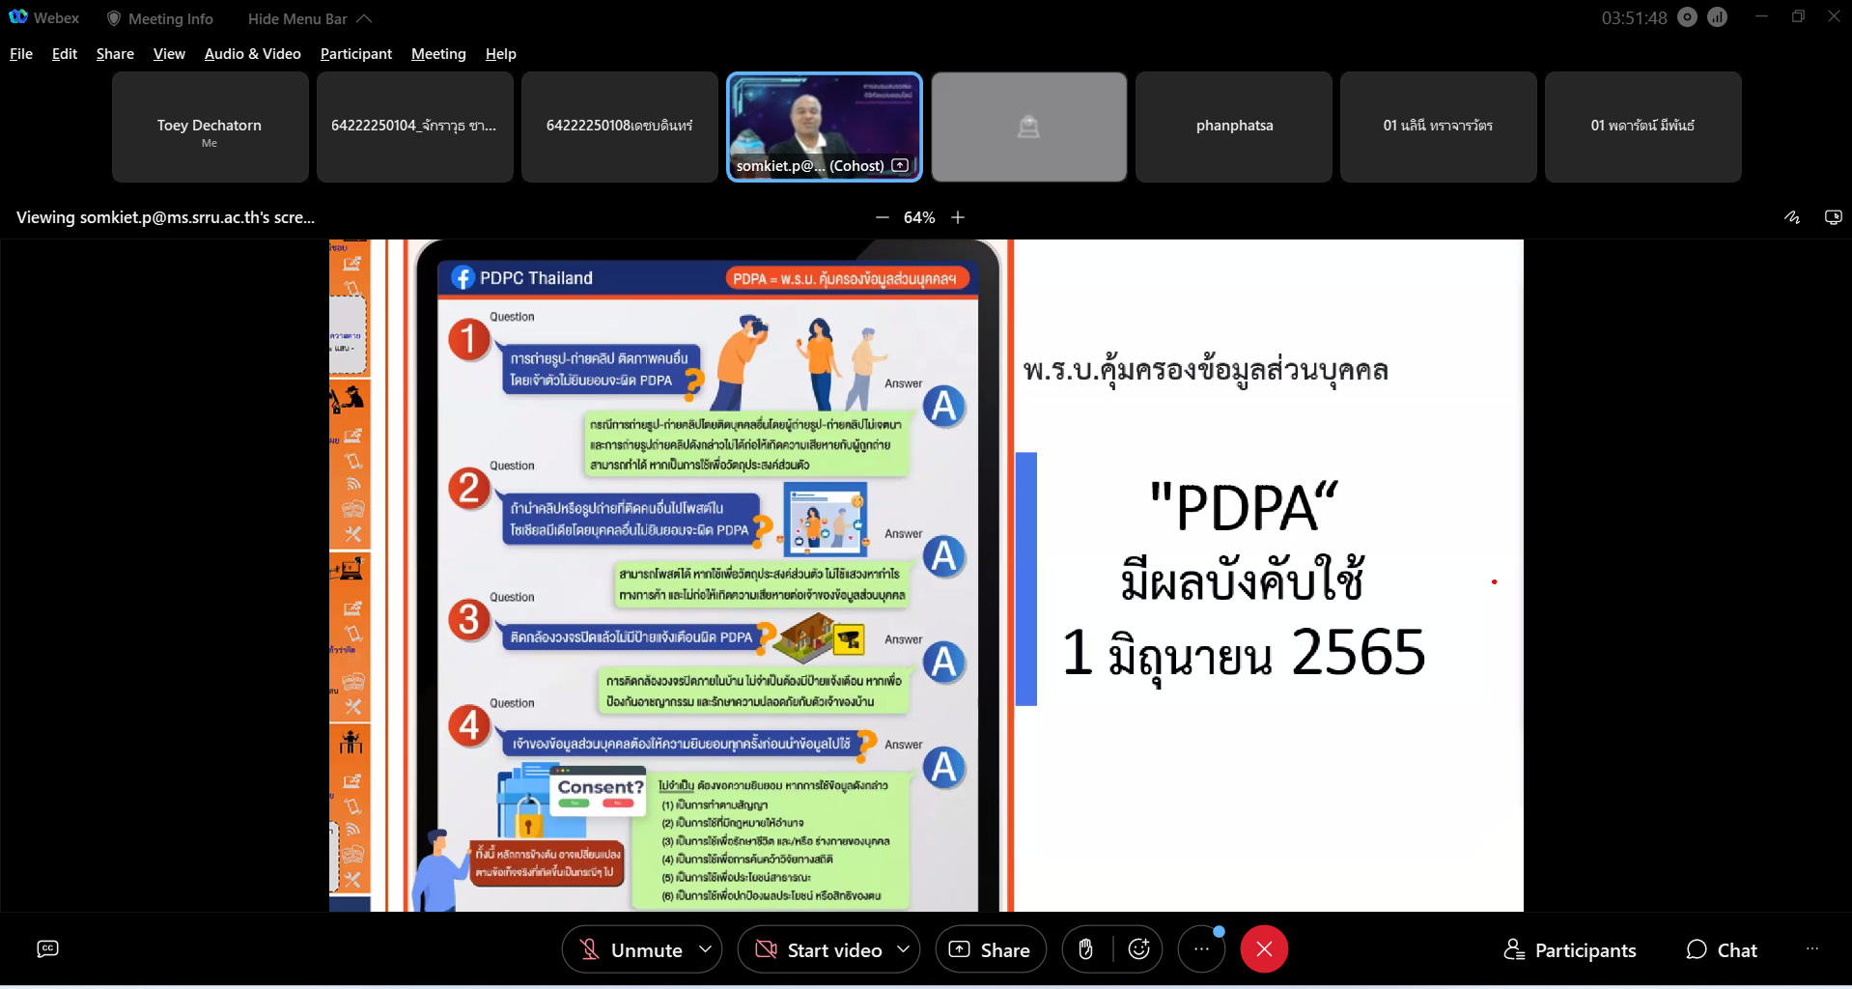
Task: Open the closed captions icon
Action: pyautogui.click(x=47, y=949)
